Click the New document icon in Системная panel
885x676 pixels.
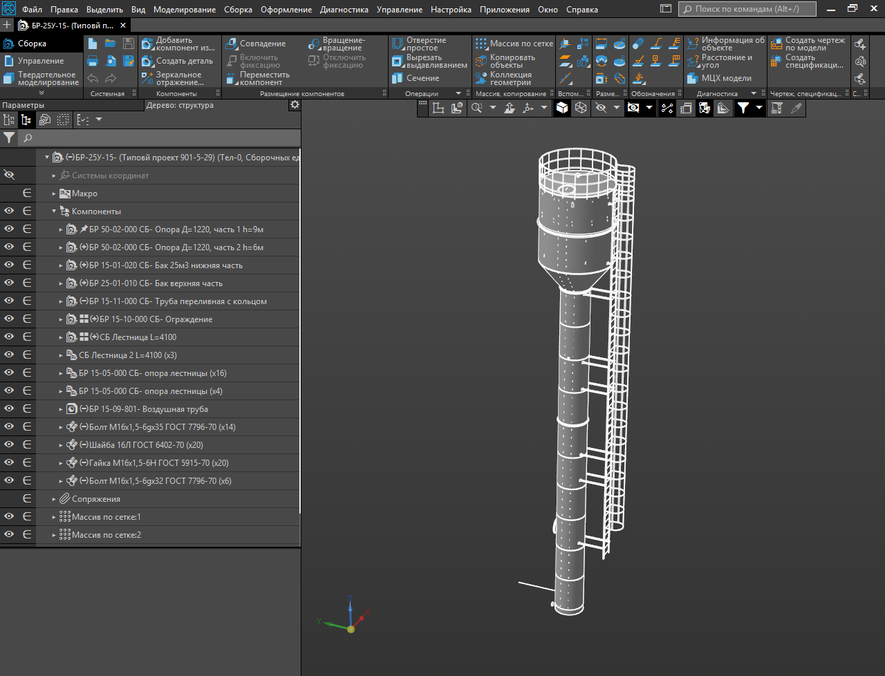tap(93, 44)
